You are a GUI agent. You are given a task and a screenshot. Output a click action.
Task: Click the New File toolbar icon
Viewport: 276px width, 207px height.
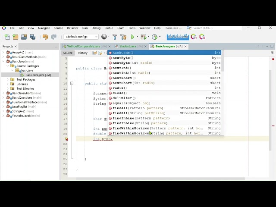click(x=7, y=37)
